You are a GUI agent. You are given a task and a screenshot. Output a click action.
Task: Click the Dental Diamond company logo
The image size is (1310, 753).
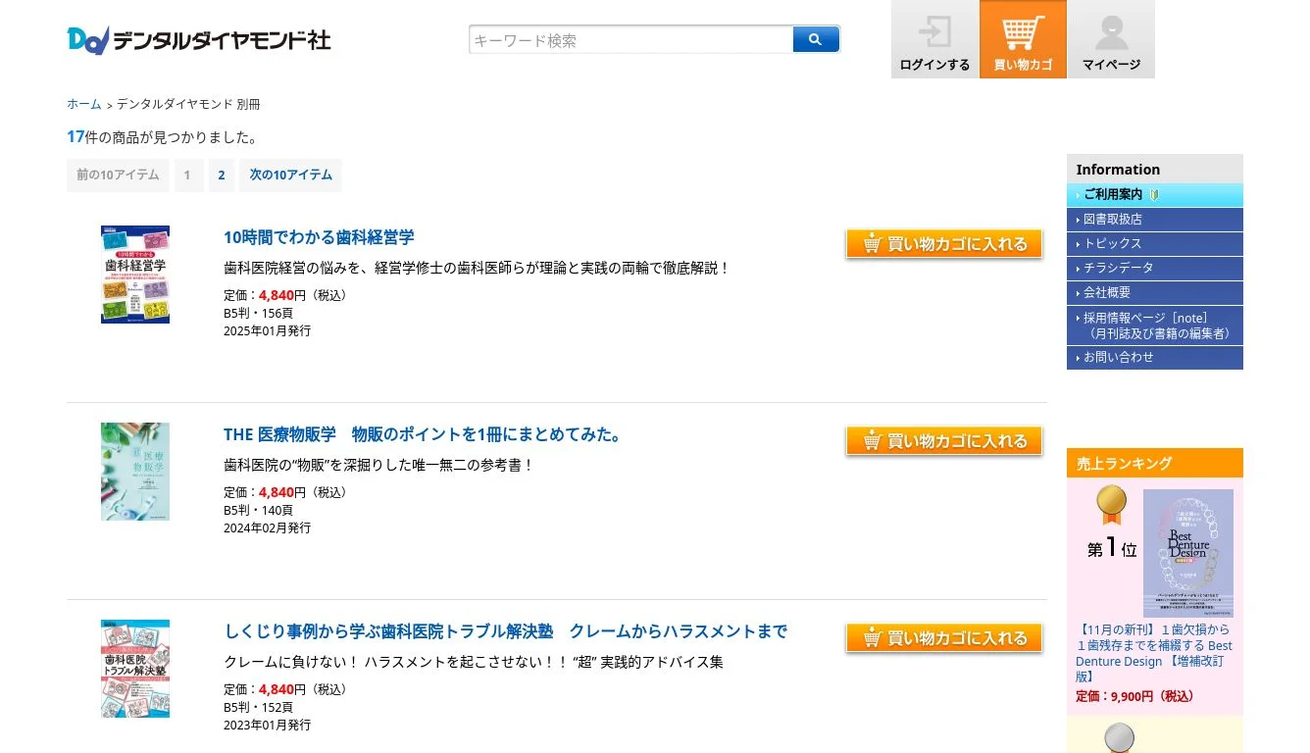point(199,40)
